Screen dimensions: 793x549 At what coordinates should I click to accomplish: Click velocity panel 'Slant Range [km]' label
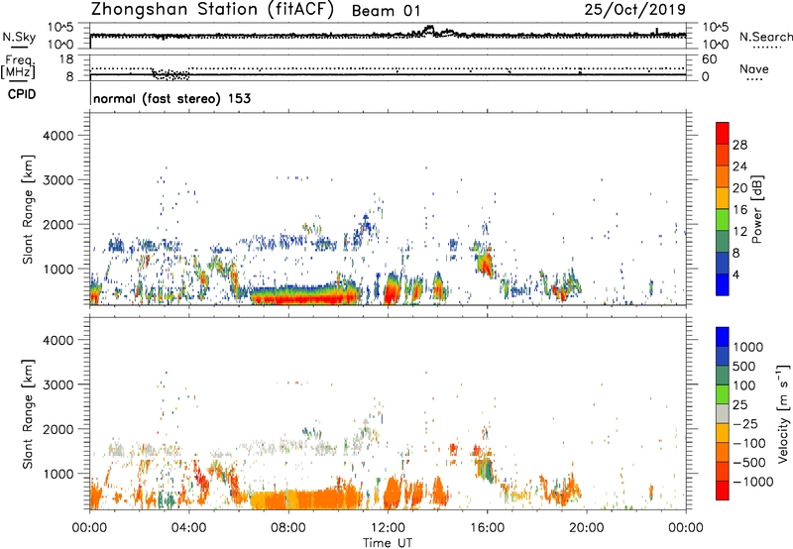click(28, 414)
